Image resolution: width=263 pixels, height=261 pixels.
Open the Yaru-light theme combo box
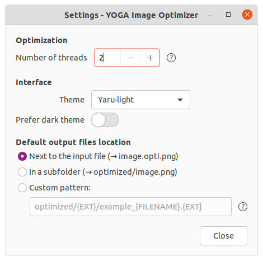pos(140,100)
